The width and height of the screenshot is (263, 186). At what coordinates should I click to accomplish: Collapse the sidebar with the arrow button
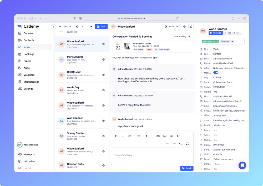pos(53,27)
